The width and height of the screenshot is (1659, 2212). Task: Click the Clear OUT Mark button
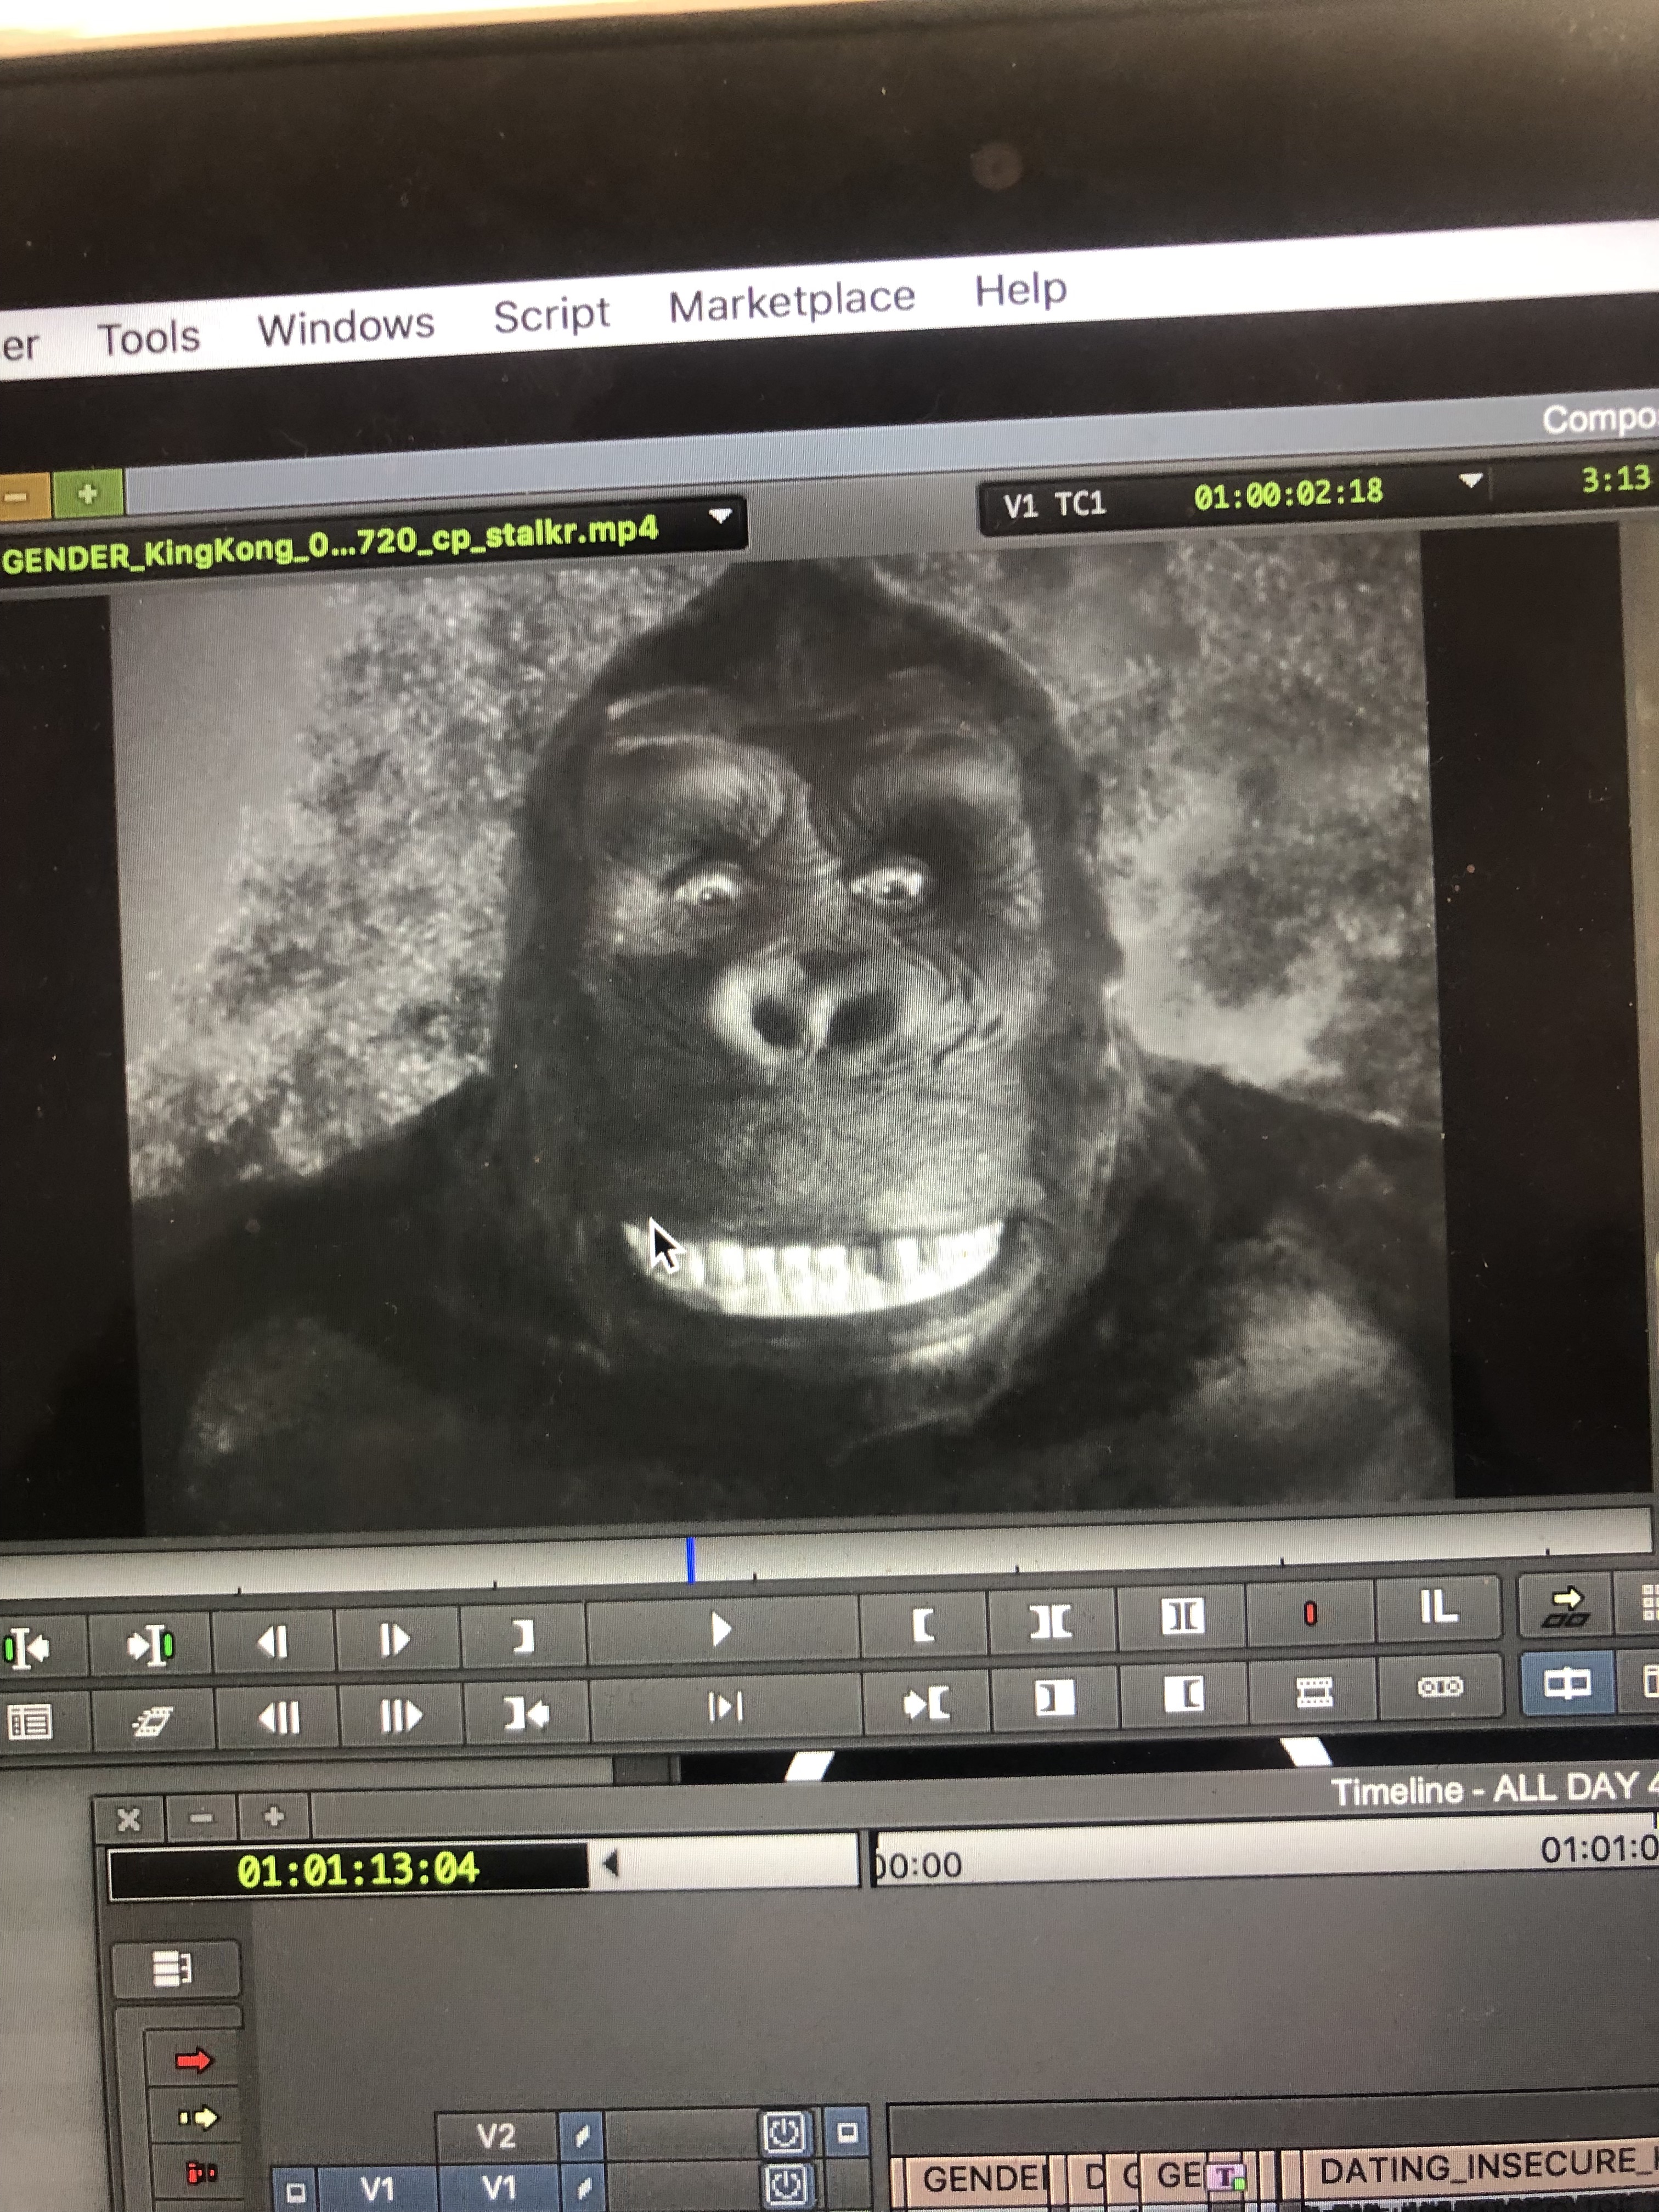point(1054,1698)
